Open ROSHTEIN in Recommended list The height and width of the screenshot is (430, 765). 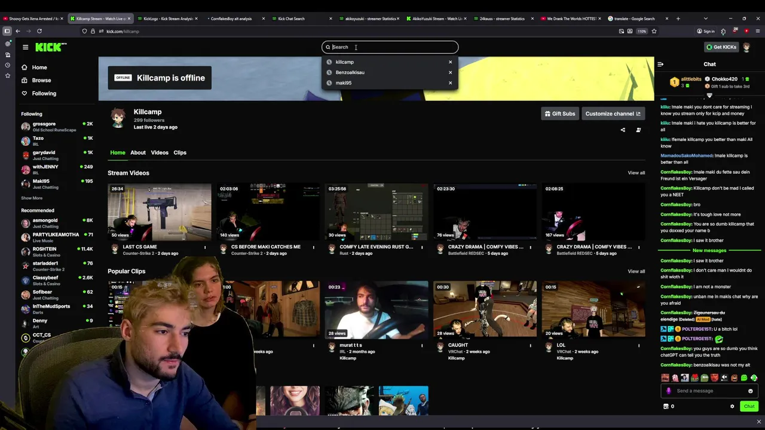[x=57, y=252]
